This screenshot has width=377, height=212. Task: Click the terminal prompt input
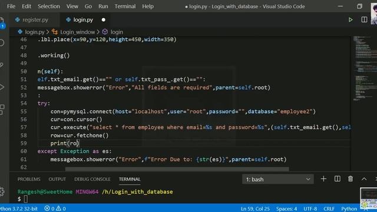coord(25,199)
